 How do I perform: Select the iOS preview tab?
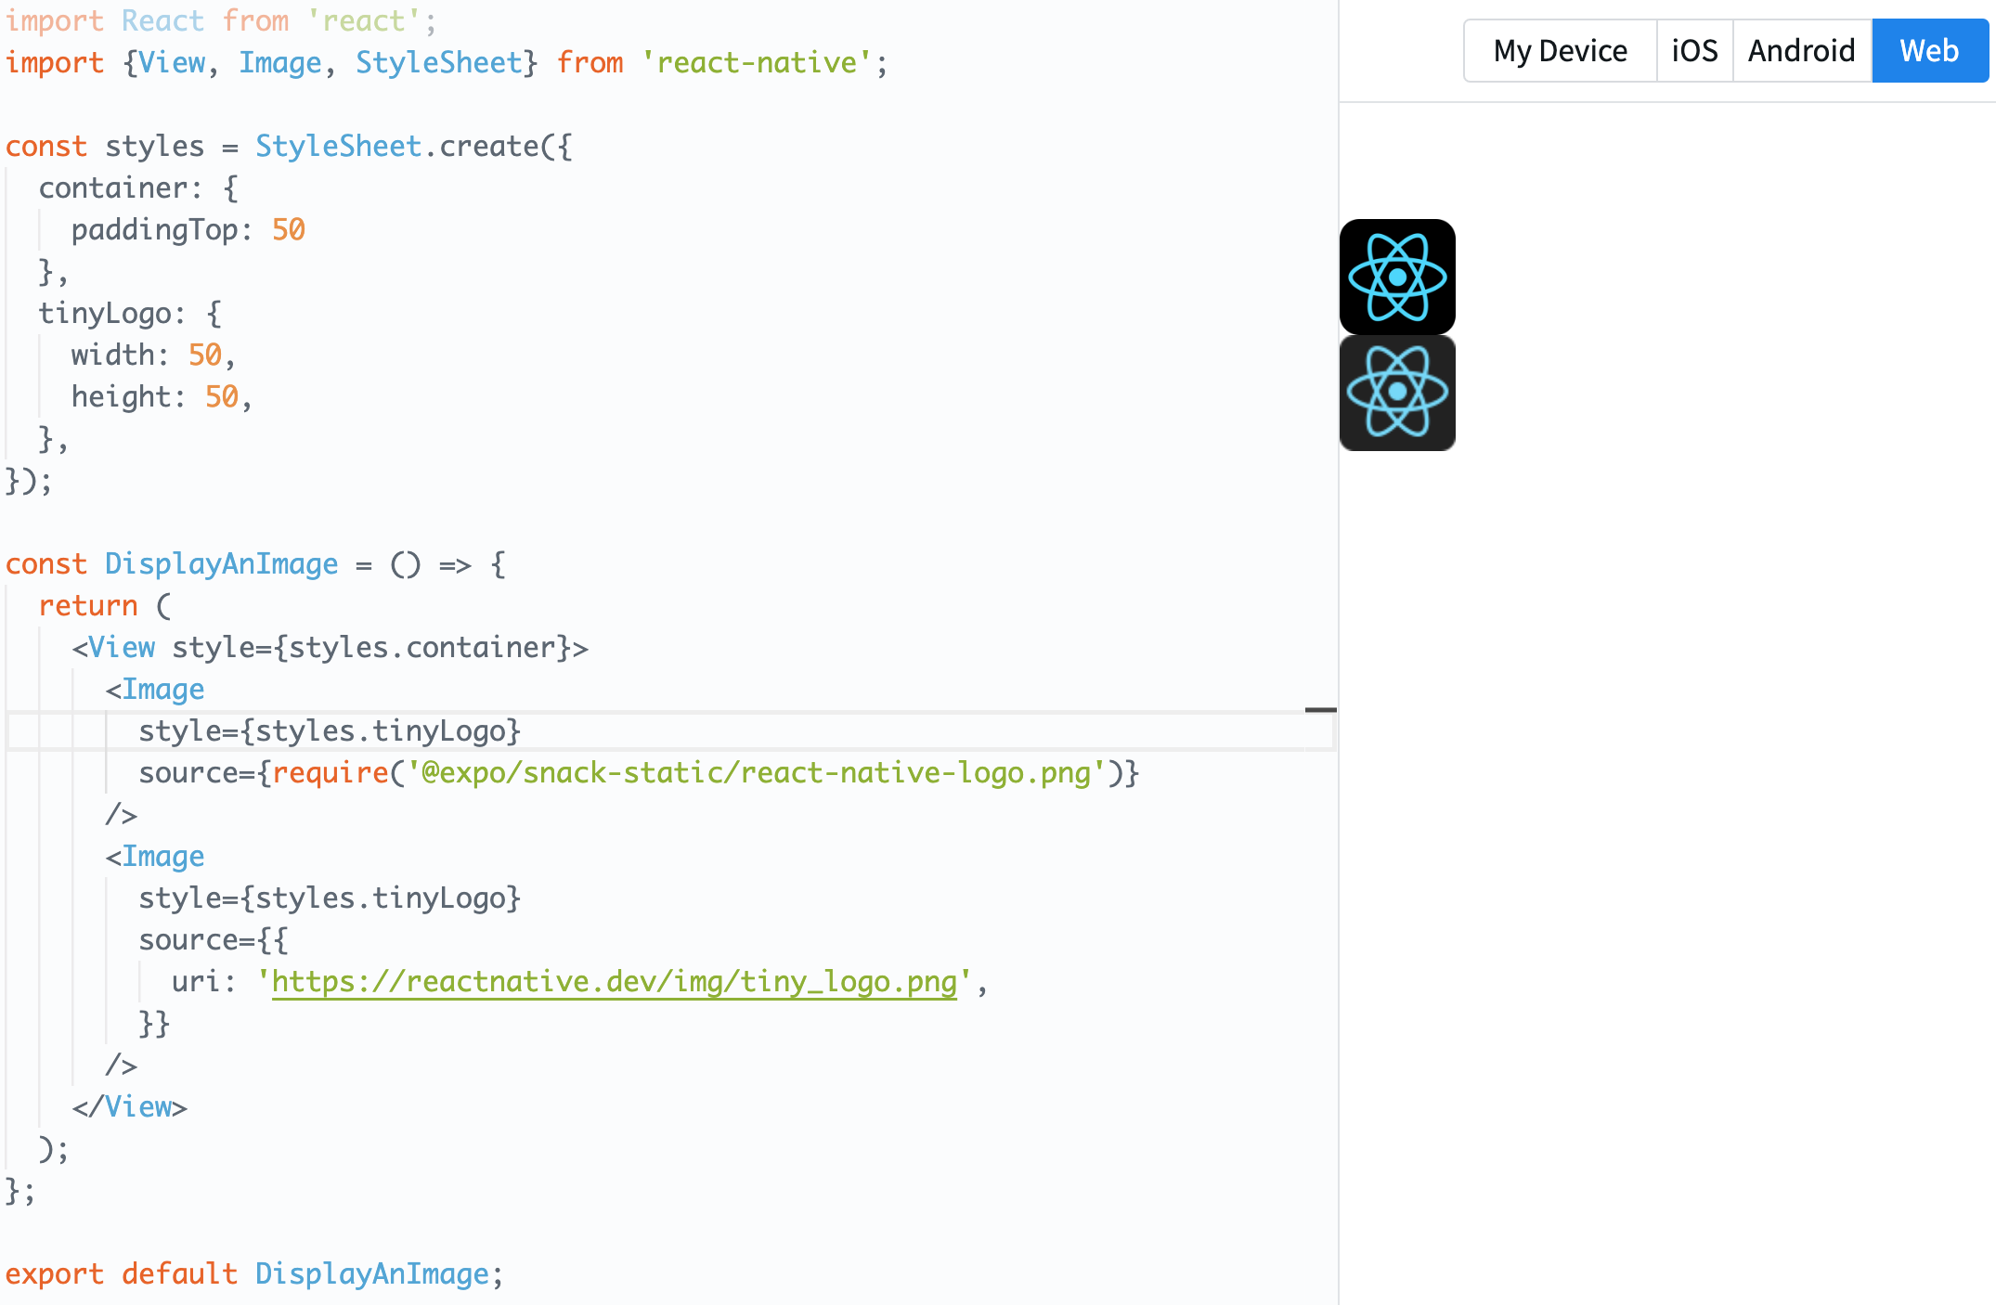coord(1694,51)
